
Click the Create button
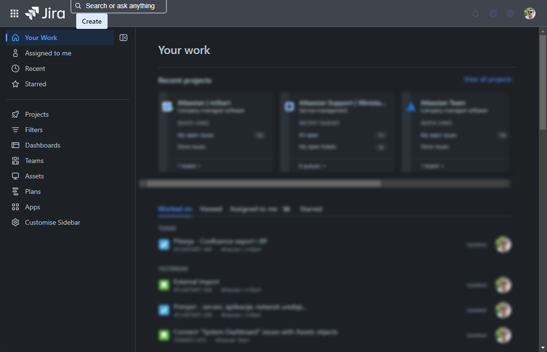pos(92,21)
